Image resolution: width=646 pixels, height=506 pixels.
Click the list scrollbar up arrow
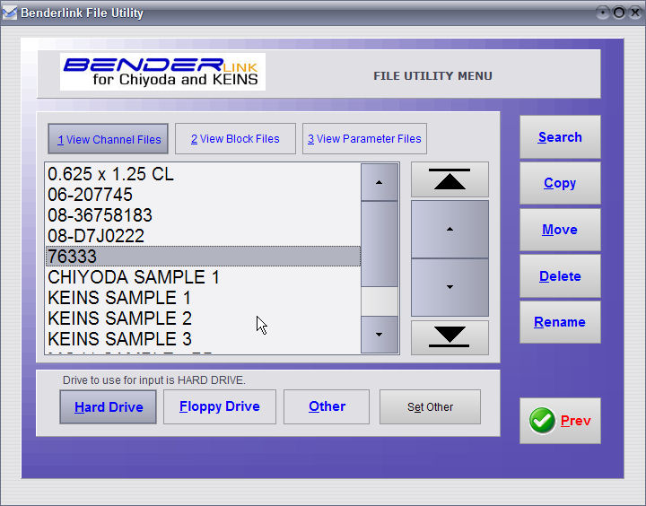[x=380, y=182]
